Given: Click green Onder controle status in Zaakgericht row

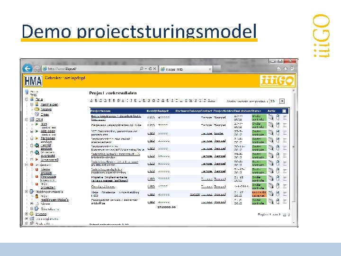Looking at the screenshot, I should click(x=259, y=201).
